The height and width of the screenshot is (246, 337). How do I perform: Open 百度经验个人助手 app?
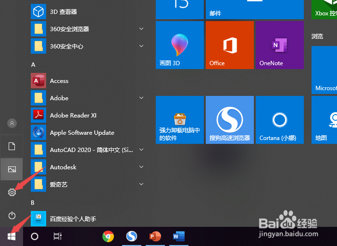point(86,219)
